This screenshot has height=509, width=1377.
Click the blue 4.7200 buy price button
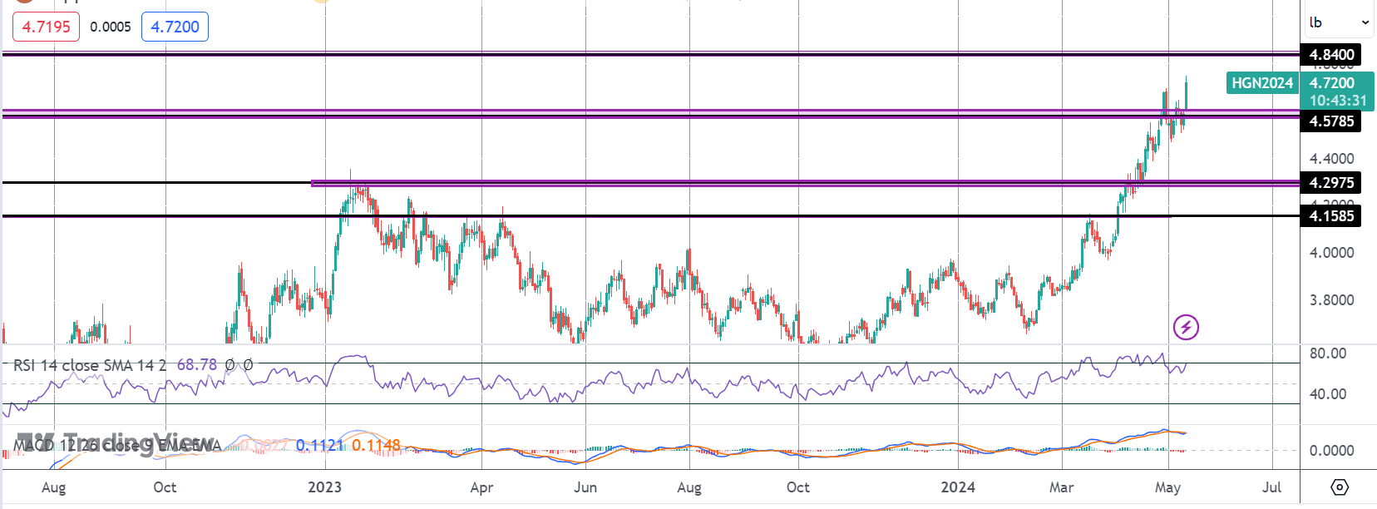[x=175, y=27]
